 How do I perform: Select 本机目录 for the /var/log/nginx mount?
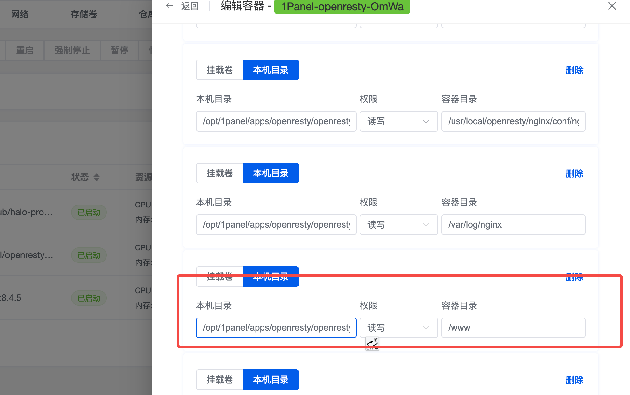point(271,173)
